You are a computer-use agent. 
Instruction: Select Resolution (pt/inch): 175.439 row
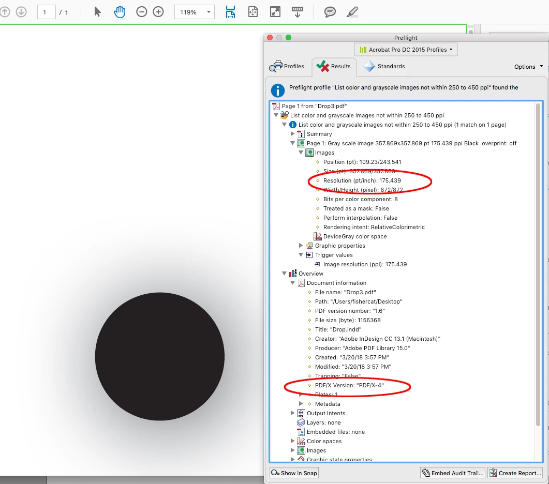[x=362, y=180]
